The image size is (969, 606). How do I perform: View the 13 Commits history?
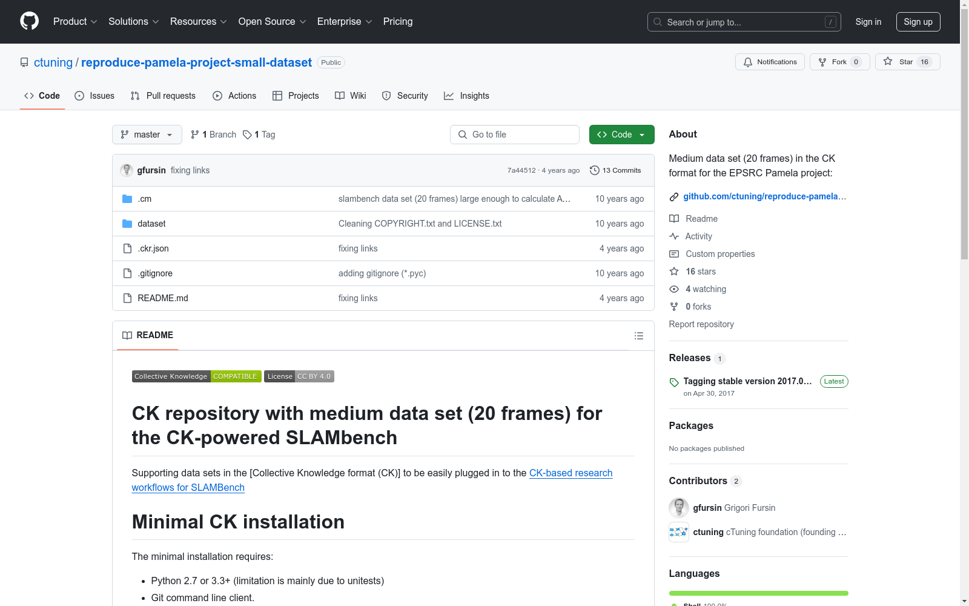coord(615,170)
